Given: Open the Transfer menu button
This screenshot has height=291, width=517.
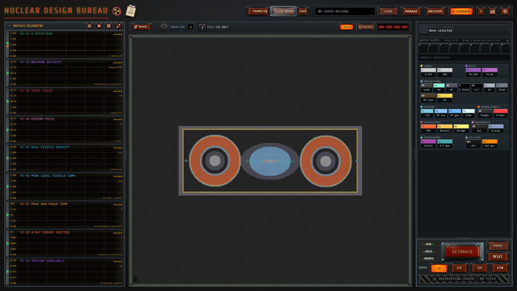Looking at the screenshot, I should tap(258, 11).
